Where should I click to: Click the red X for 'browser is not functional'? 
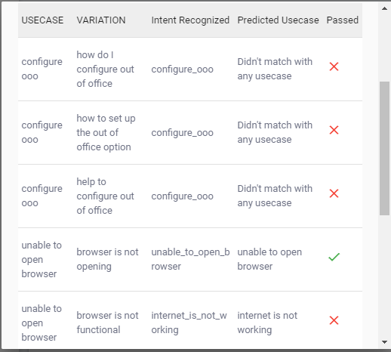(x=334, y=320)
